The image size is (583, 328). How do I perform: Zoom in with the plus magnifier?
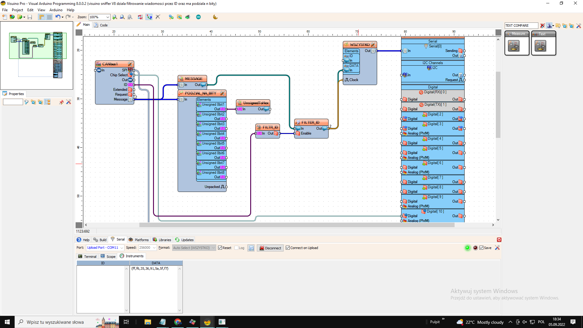tap(114, 17)
